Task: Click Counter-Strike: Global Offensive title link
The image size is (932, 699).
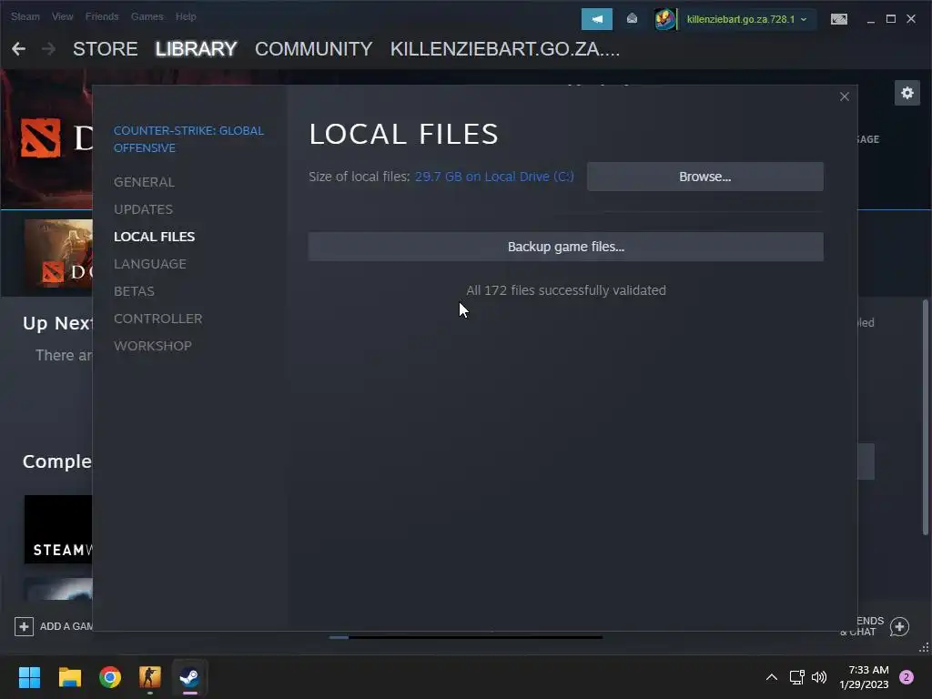Action: tap(188, 139)
